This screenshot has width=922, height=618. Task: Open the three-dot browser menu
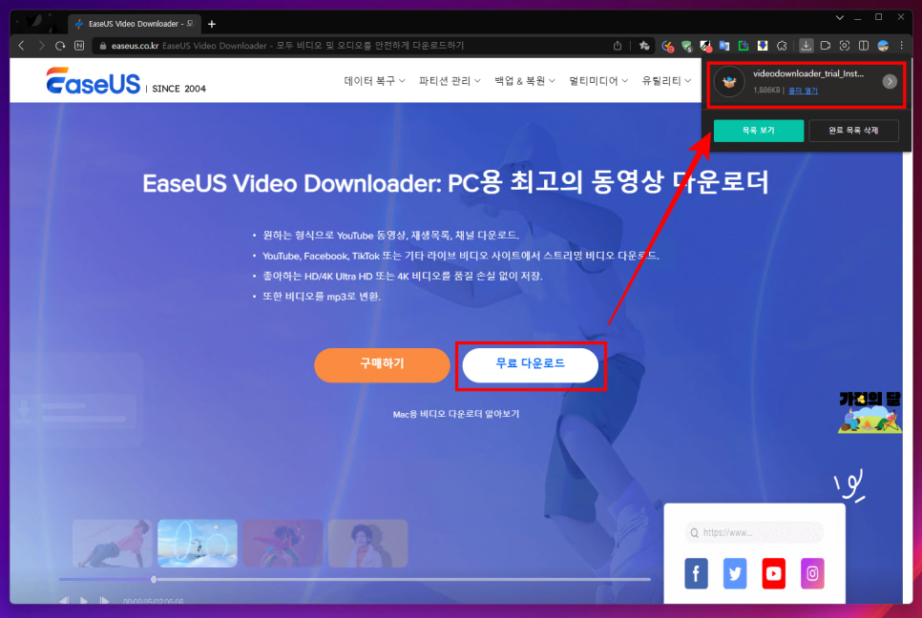click(x=901, y=45)
